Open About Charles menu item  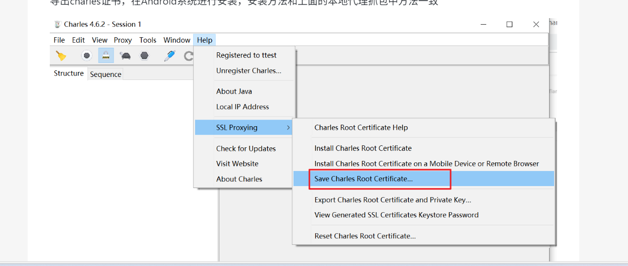point(244,179)
